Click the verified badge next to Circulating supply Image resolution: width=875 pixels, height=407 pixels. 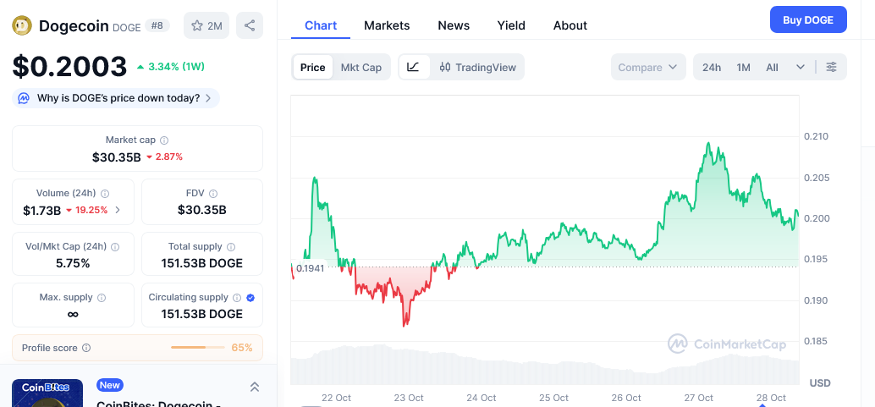click(x=250, y=298)
